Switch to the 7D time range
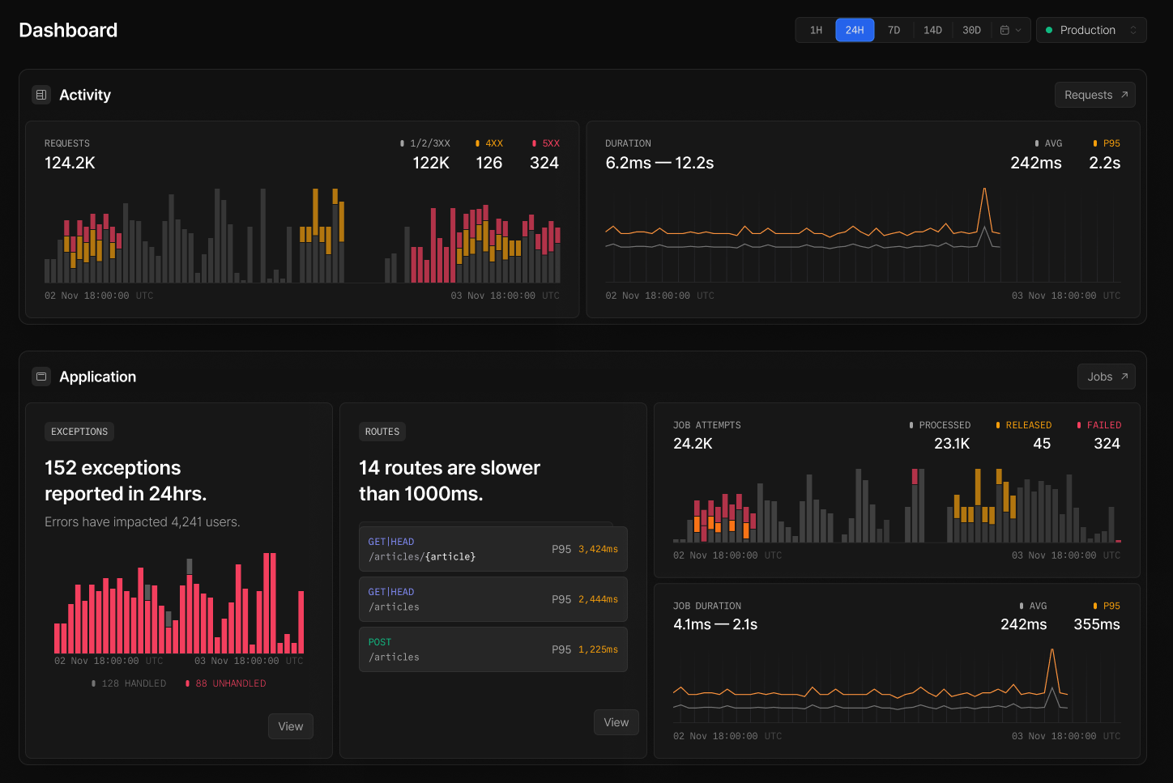Screen dimensions: 1173x783 (894, 30)
